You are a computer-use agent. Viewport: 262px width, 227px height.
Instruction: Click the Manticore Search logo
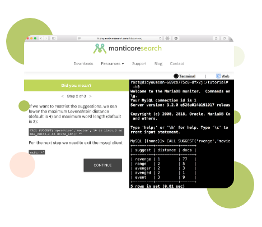point(128,48)
